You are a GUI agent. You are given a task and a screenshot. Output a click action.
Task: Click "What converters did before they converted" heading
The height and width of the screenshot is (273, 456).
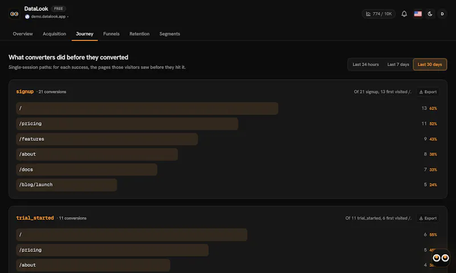[68, 57]
